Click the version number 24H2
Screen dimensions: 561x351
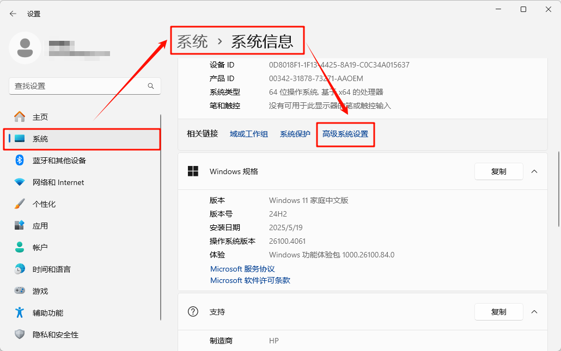[x=278, y=214]
